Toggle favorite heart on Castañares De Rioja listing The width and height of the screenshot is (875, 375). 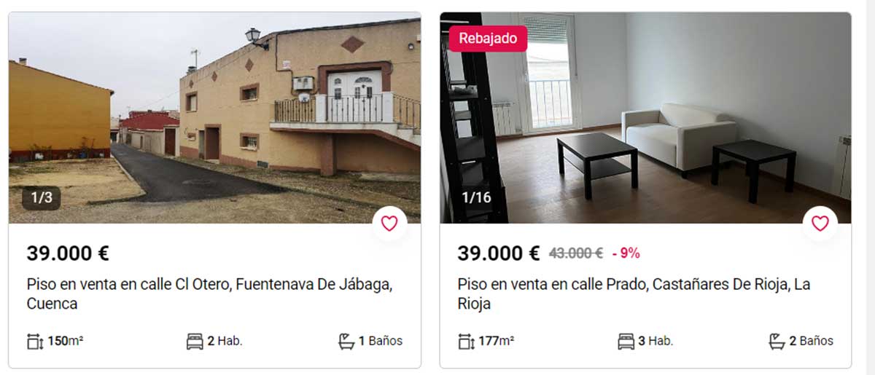click(x=820, y=224)
